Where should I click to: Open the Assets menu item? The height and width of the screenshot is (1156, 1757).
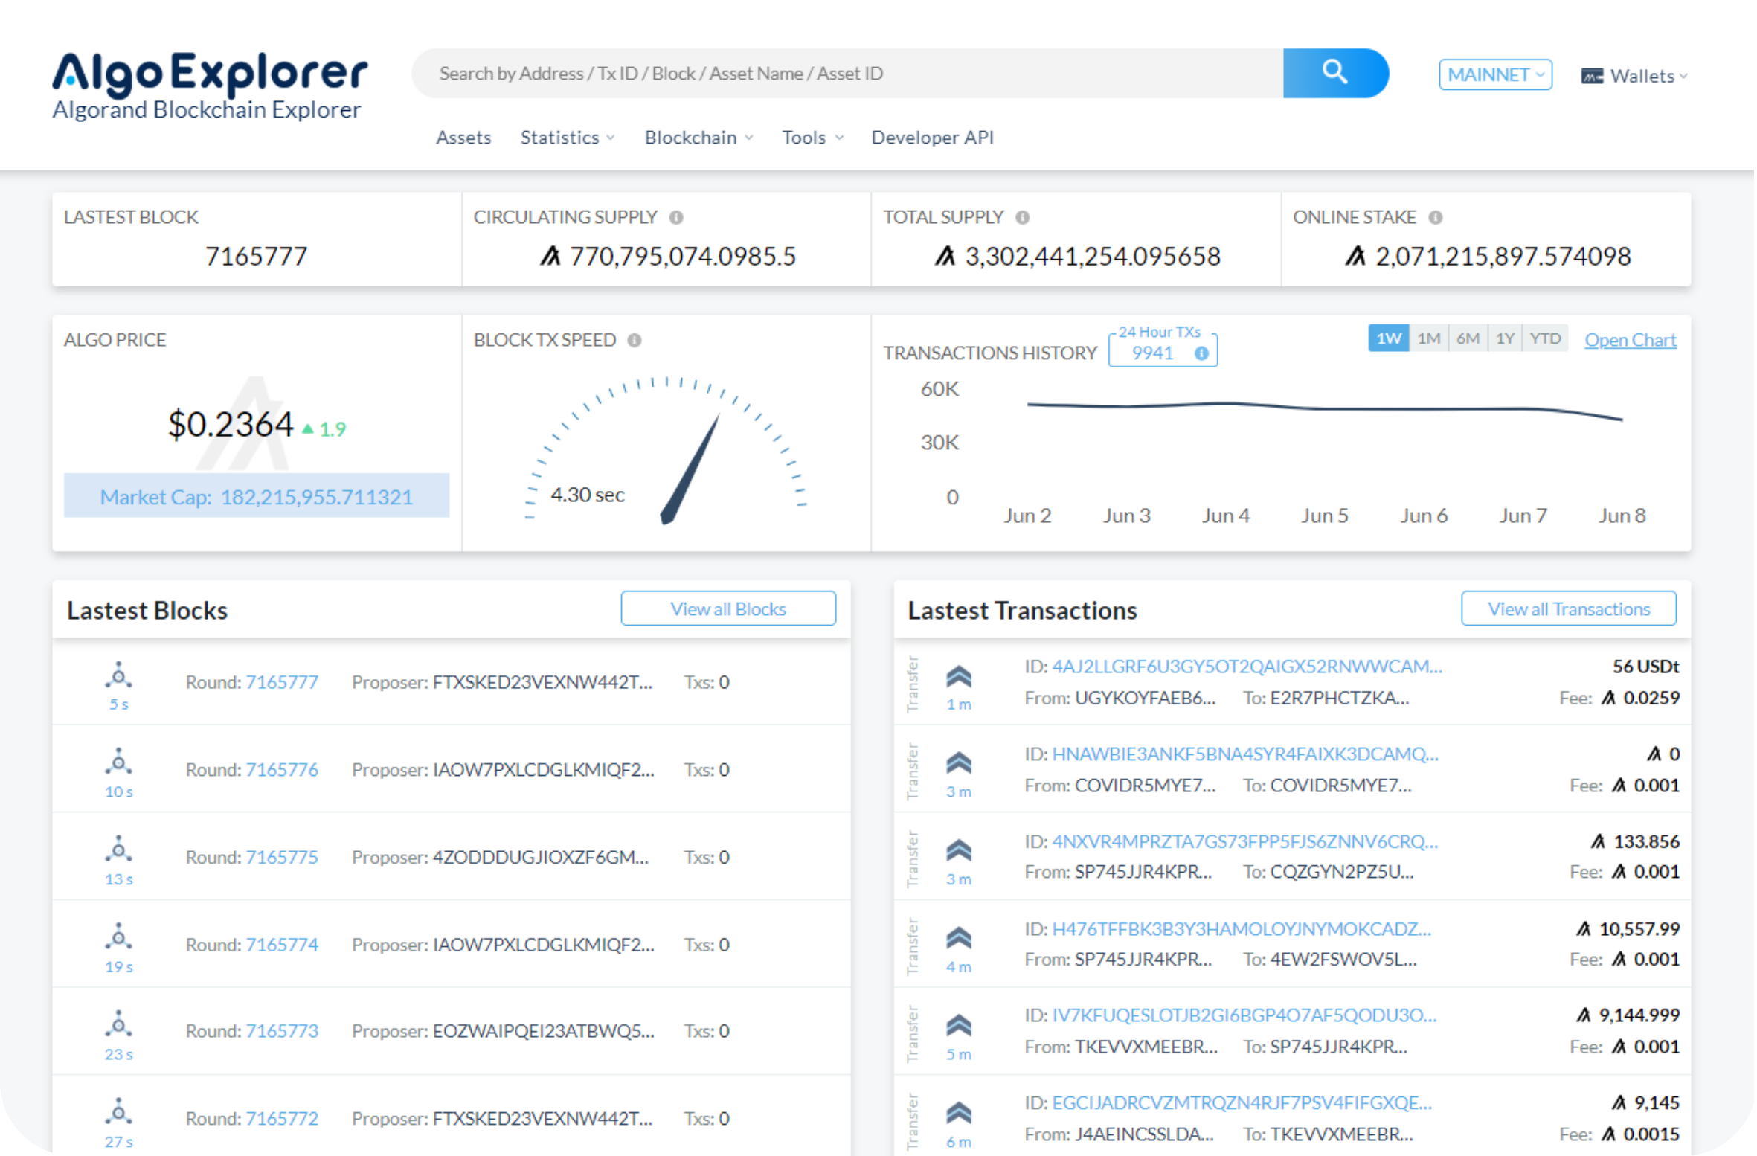463,138
